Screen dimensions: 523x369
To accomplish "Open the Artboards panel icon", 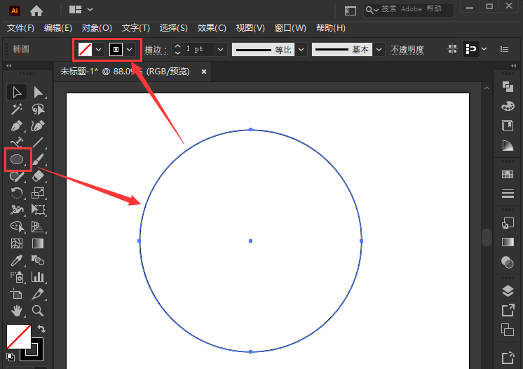I will click(x=508, y=330).
